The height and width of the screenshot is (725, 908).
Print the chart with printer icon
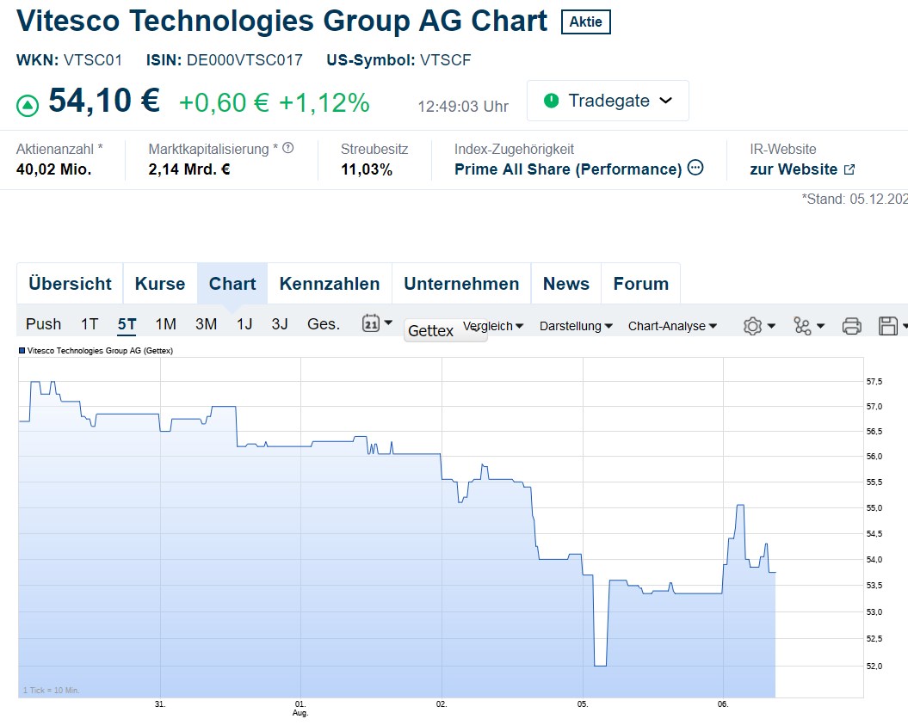tap(851, 326)
